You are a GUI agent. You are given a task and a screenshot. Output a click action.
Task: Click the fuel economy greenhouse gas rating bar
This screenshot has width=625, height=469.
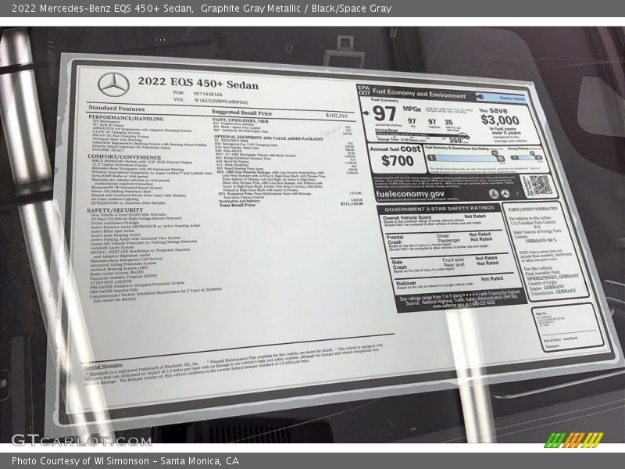(466, 157)
